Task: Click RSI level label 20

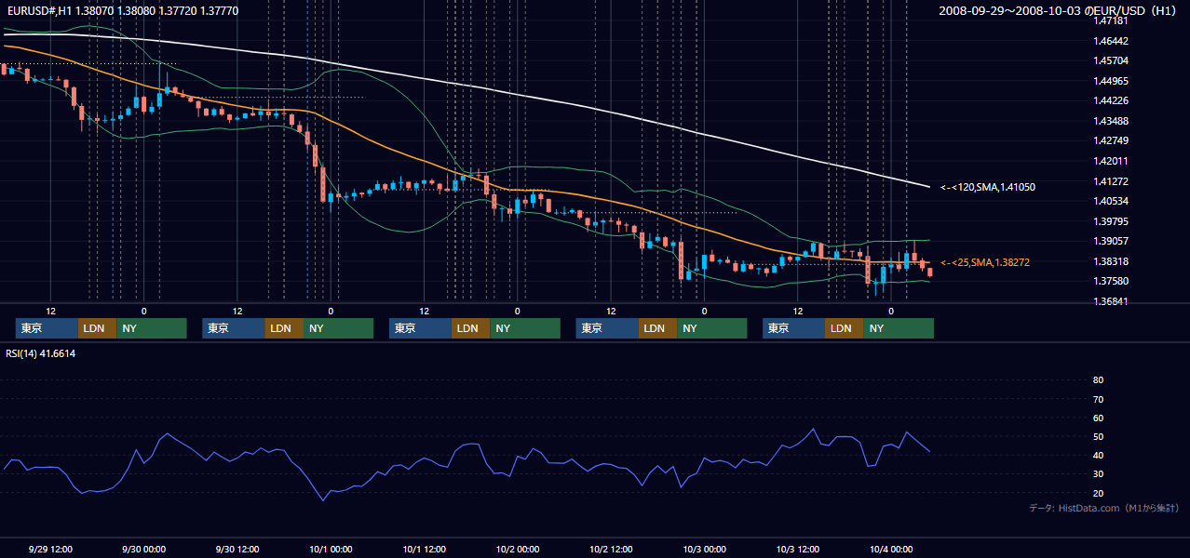Action: point(1098,493)
